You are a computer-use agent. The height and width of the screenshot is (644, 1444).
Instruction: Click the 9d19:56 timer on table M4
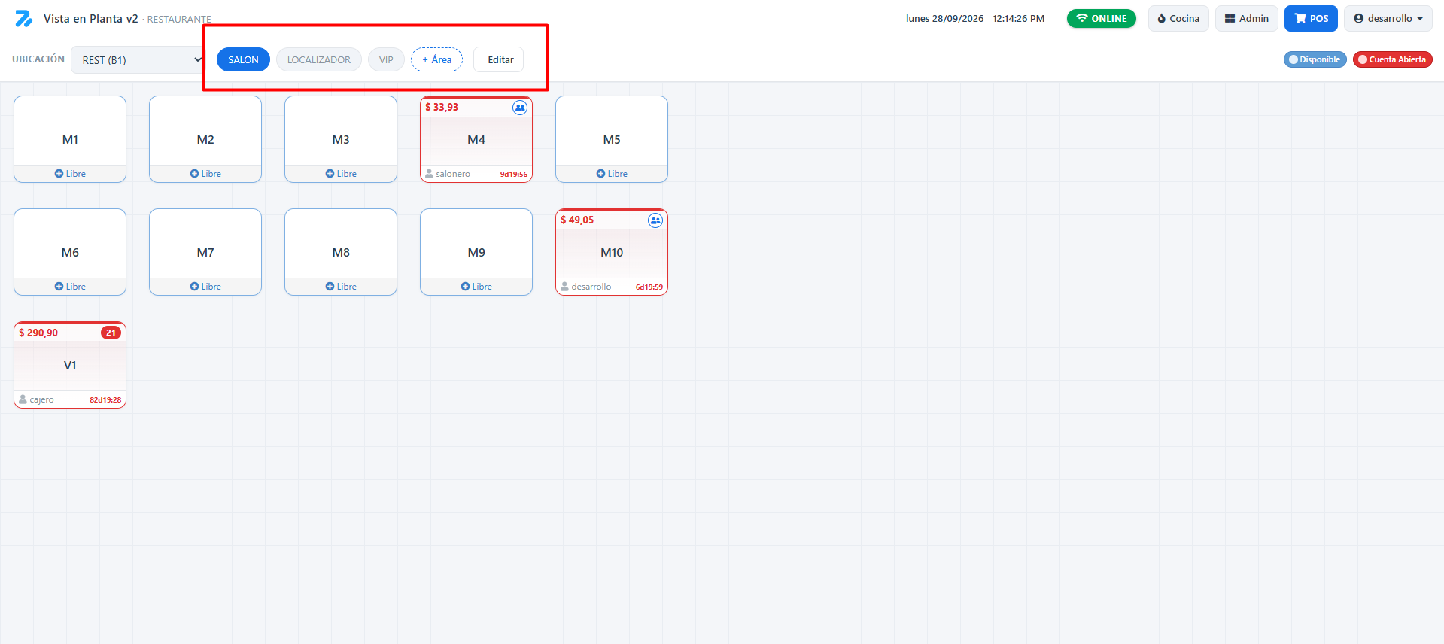point(514,175)
